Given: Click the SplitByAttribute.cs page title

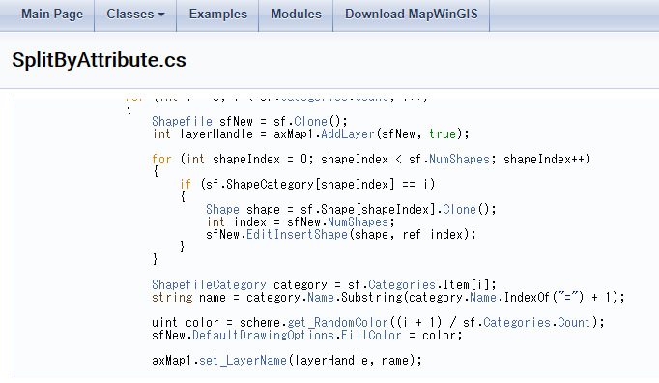Looking at the screenshot, I should pyautogui.click(x=99, y=60).
